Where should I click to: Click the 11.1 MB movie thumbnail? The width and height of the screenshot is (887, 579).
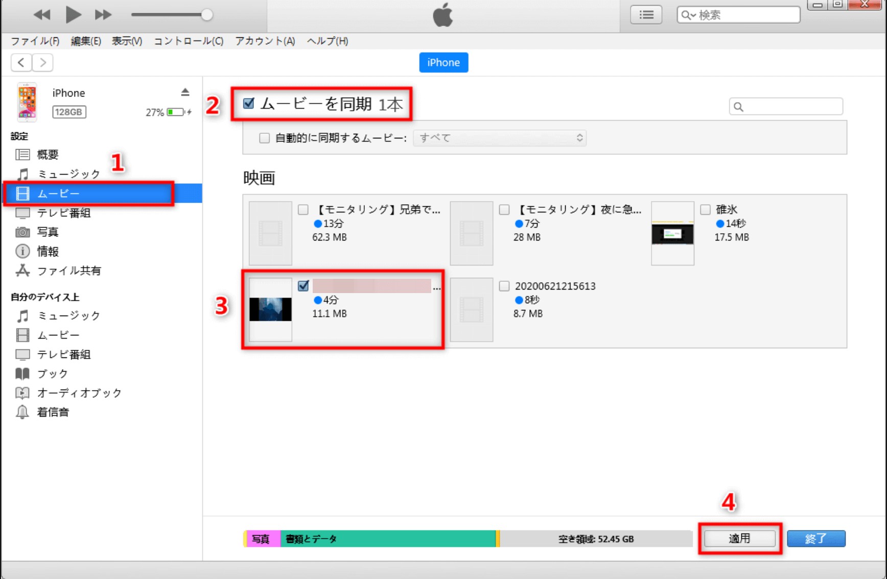coord(270,309)
